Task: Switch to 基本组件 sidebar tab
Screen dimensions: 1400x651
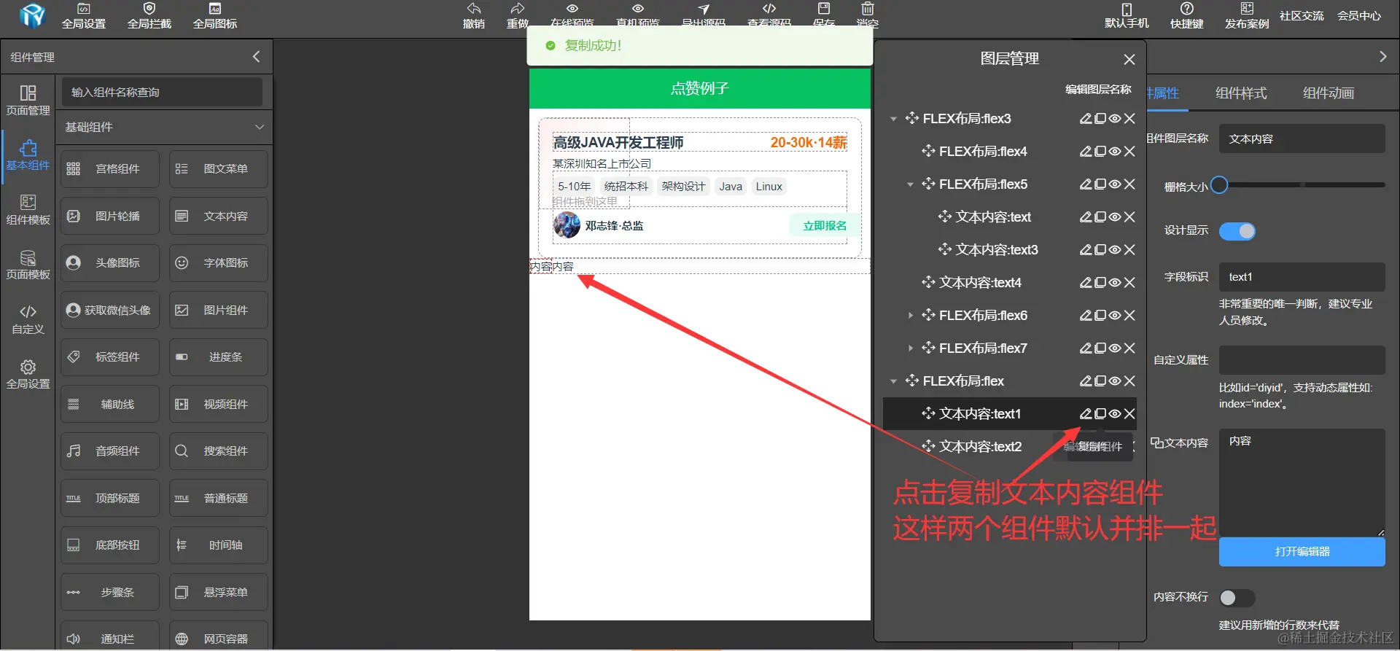Action: pos(28,155)
